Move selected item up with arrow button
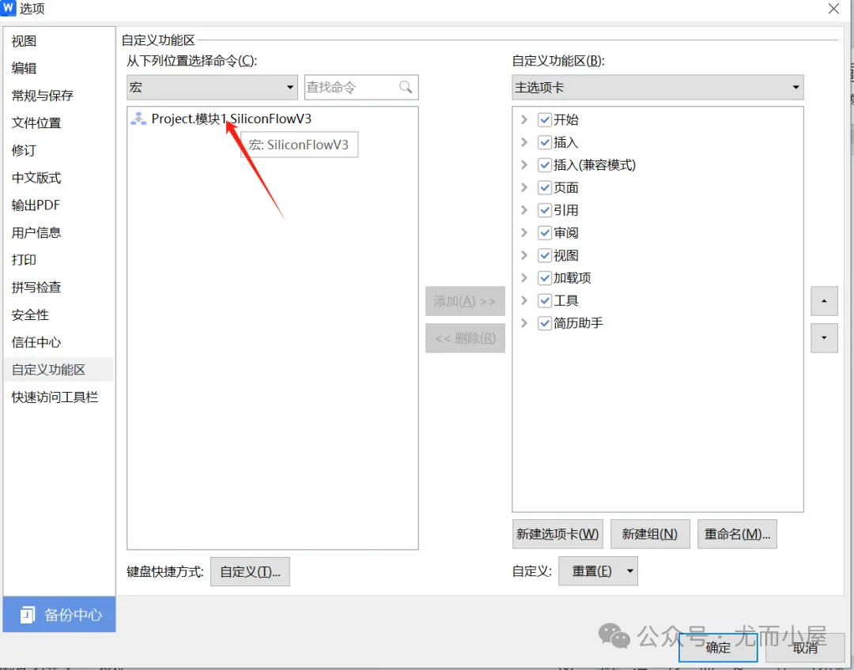 tap(824, 301)
